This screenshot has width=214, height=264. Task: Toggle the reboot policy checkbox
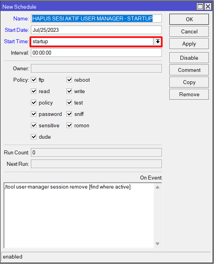point(69,80)
